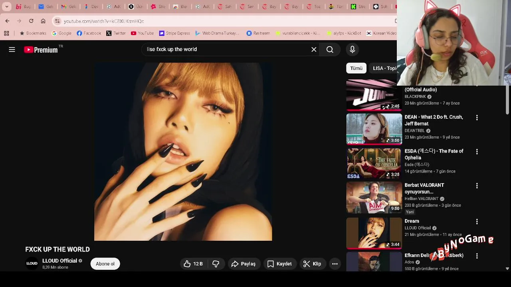Open the YouTube guide hamburger menu
The width and height of the screenshot is (511, 287).
(x=12, y=49)
